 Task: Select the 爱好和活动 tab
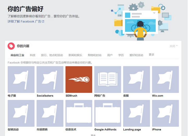click(136, 55)
